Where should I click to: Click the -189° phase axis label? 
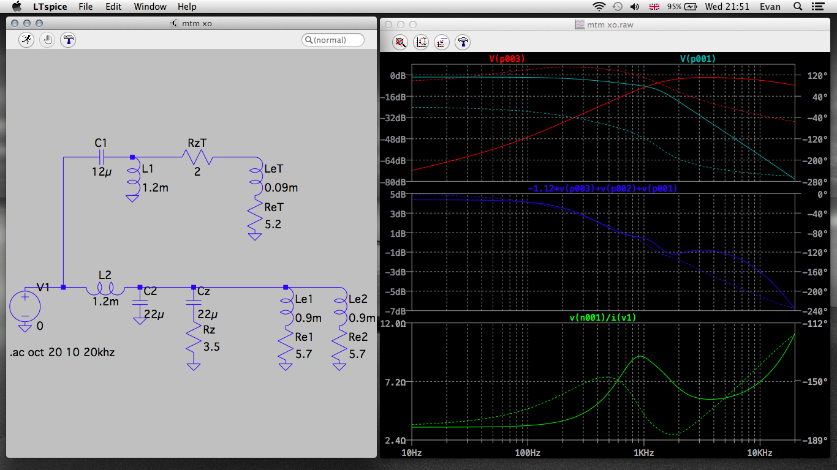816,441
